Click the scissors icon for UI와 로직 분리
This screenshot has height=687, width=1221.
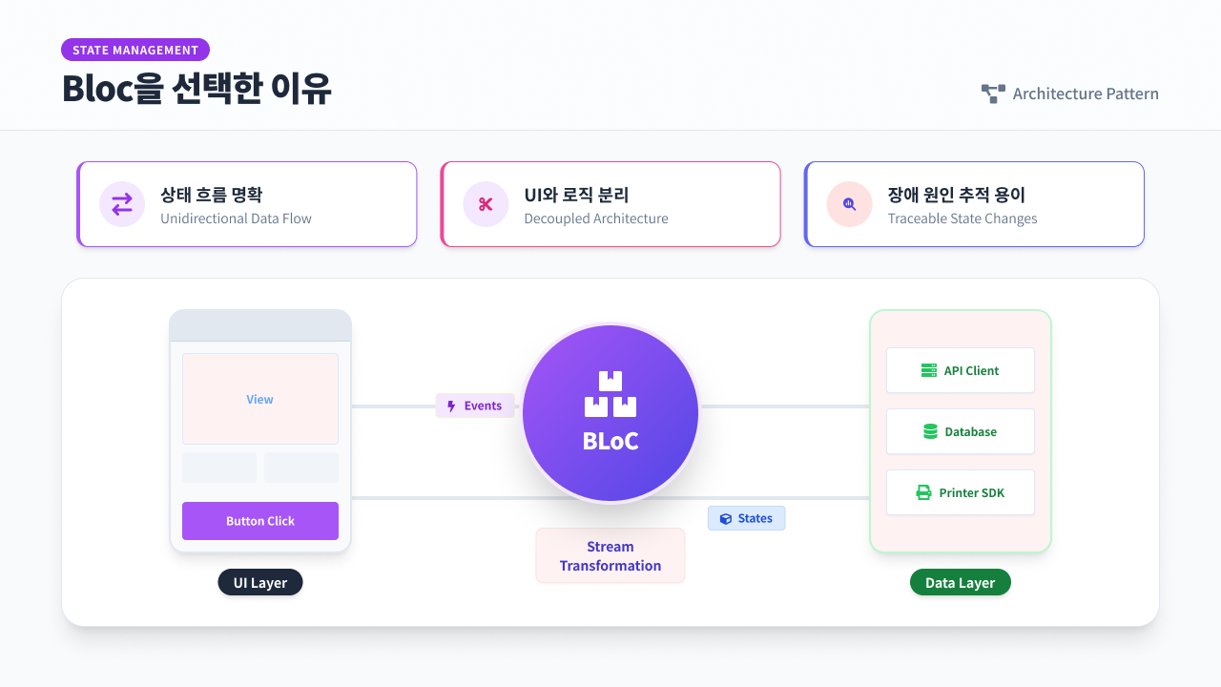point(486,204)
